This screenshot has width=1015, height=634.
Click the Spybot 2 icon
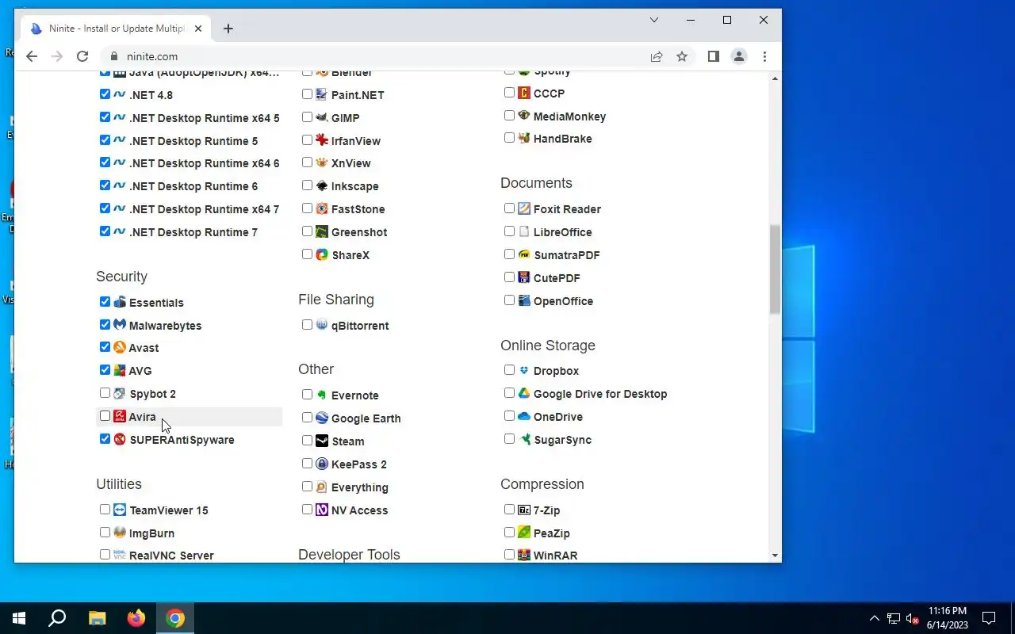coord(120,393)
